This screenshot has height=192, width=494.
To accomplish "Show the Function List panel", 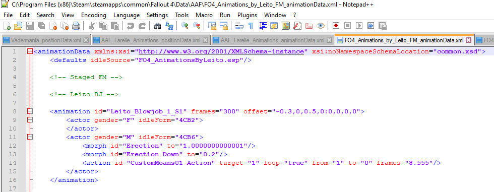I will tap(297, 26).
